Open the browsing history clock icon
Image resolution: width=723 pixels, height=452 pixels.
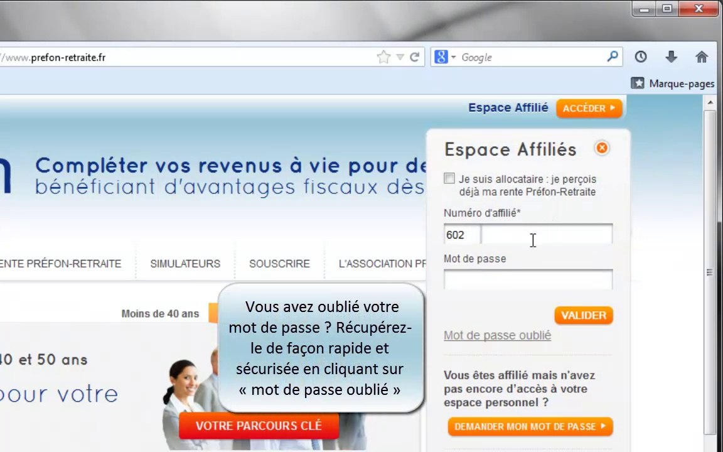pos(640,56)
